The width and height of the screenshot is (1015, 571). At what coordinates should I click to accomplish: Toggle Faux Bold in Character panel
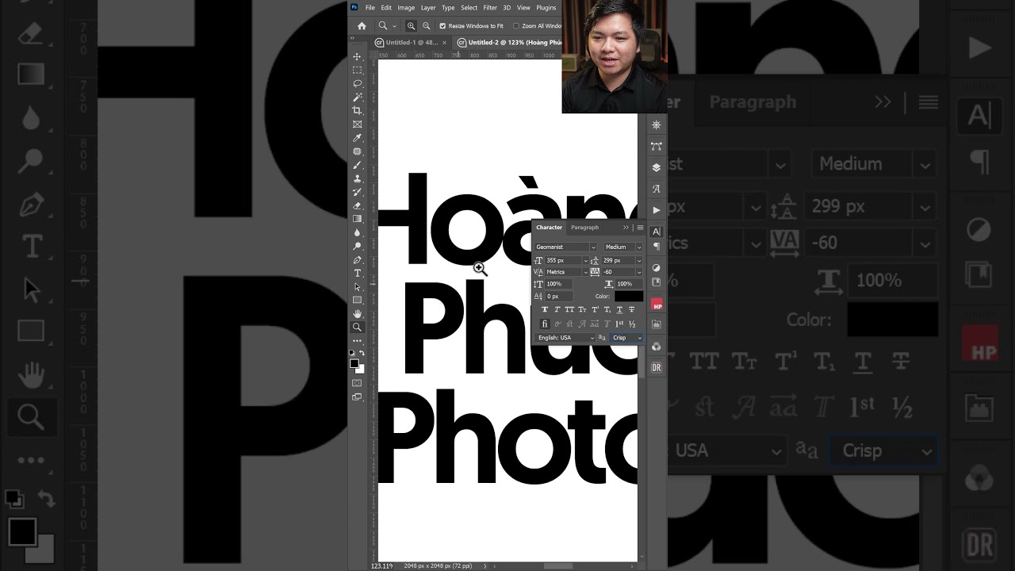tap(545, 310)
